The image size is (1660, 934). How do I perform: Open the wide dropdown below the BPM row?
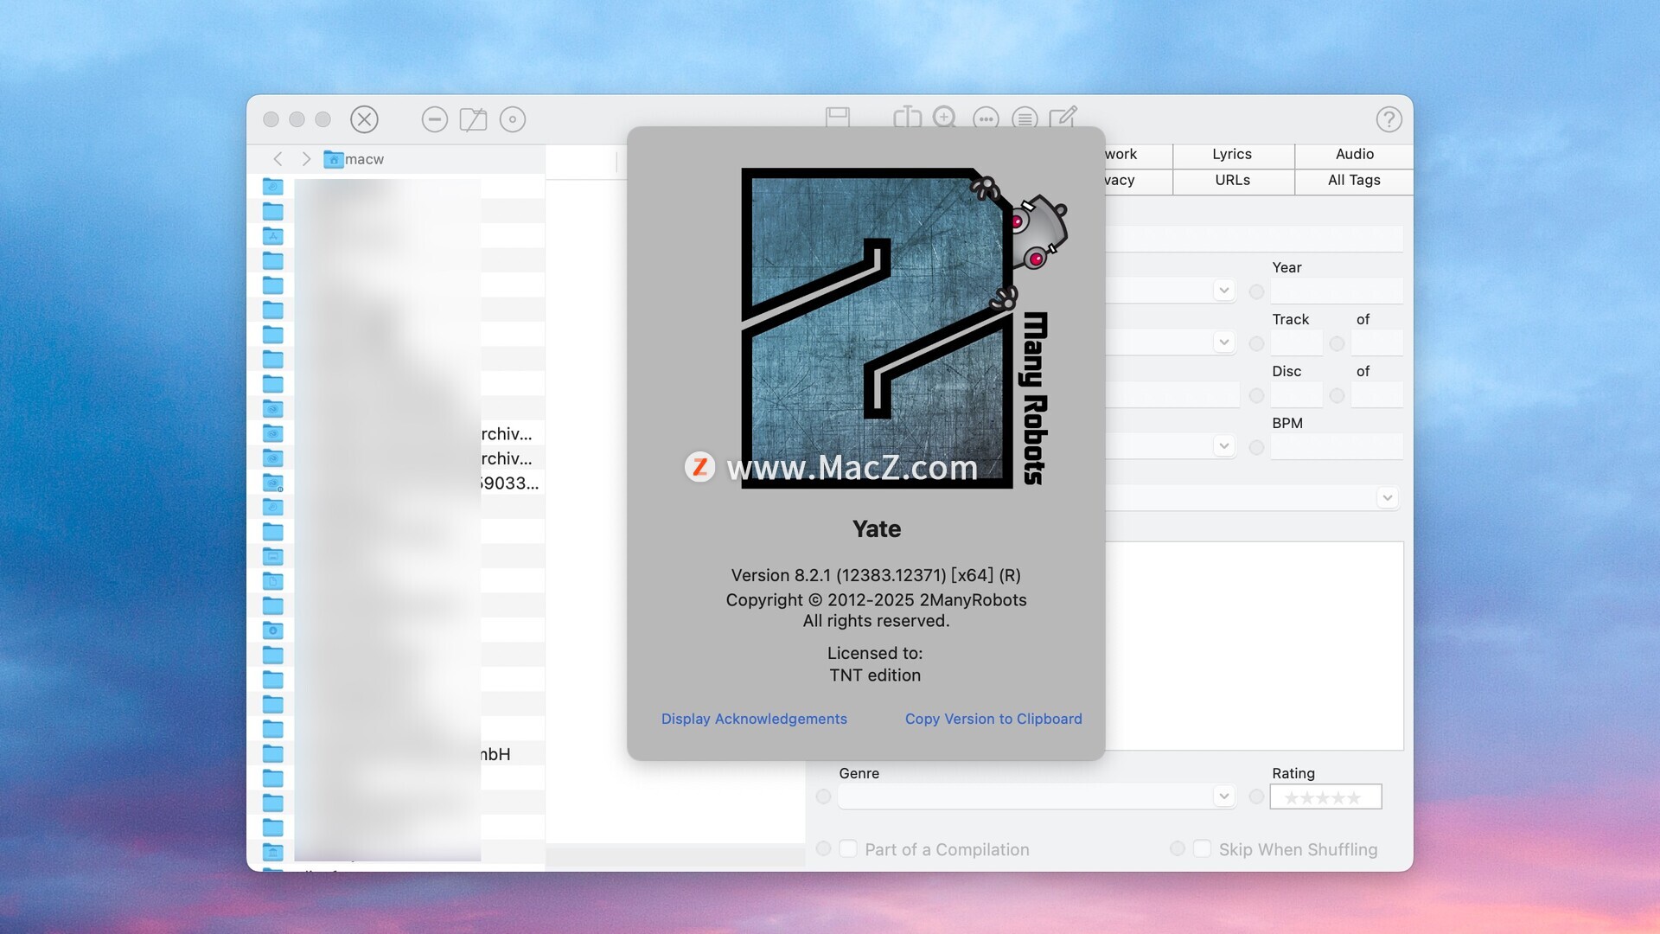tap(1387, 498)
